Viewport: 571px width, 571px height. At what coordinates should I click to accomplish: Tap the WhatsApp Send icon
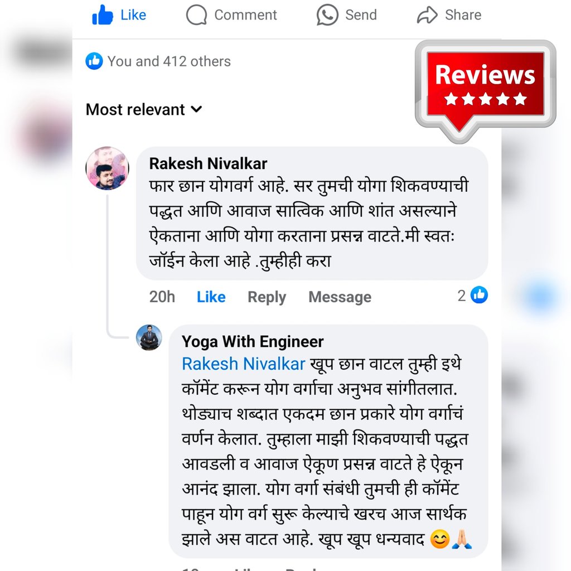(x=327, y=15)
